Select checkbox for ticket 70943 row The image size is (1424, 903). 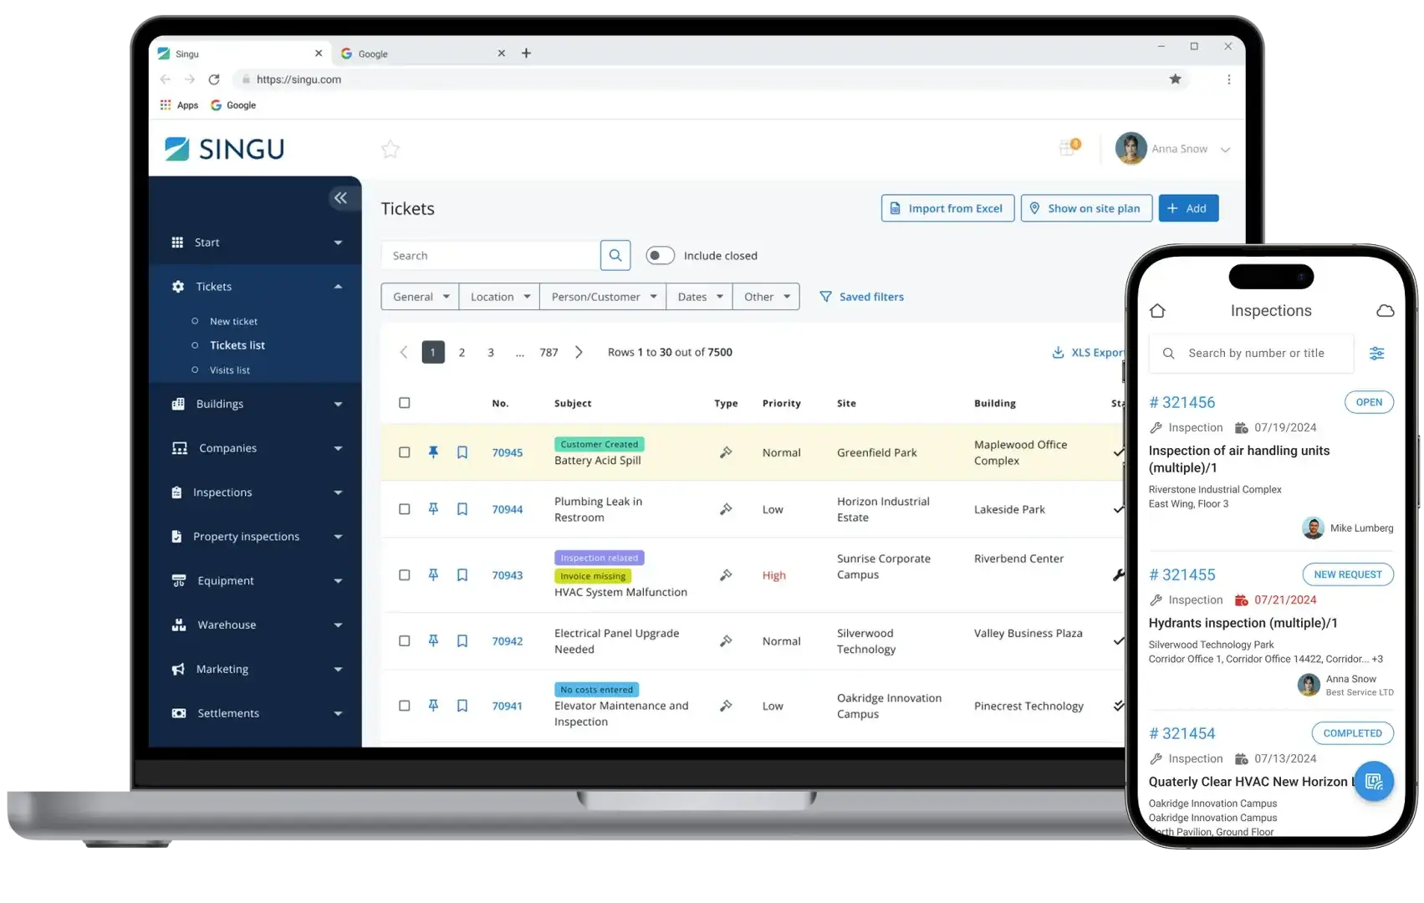pyautogui.click(x=405, y=575)
